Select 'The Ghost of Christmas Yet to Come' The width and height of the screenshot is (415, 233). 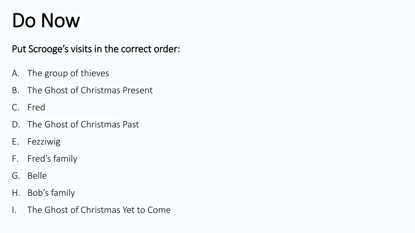[99, 210]
